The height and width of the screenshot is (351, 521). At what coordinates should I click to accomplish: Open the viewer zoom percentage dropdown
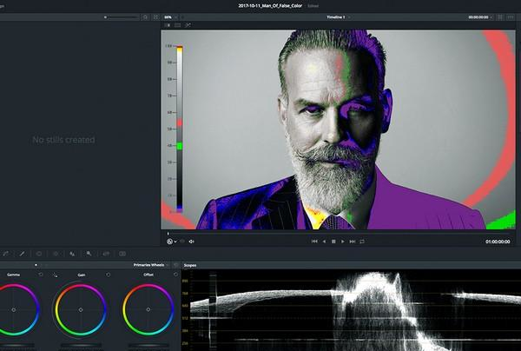(x=168, y=17)
